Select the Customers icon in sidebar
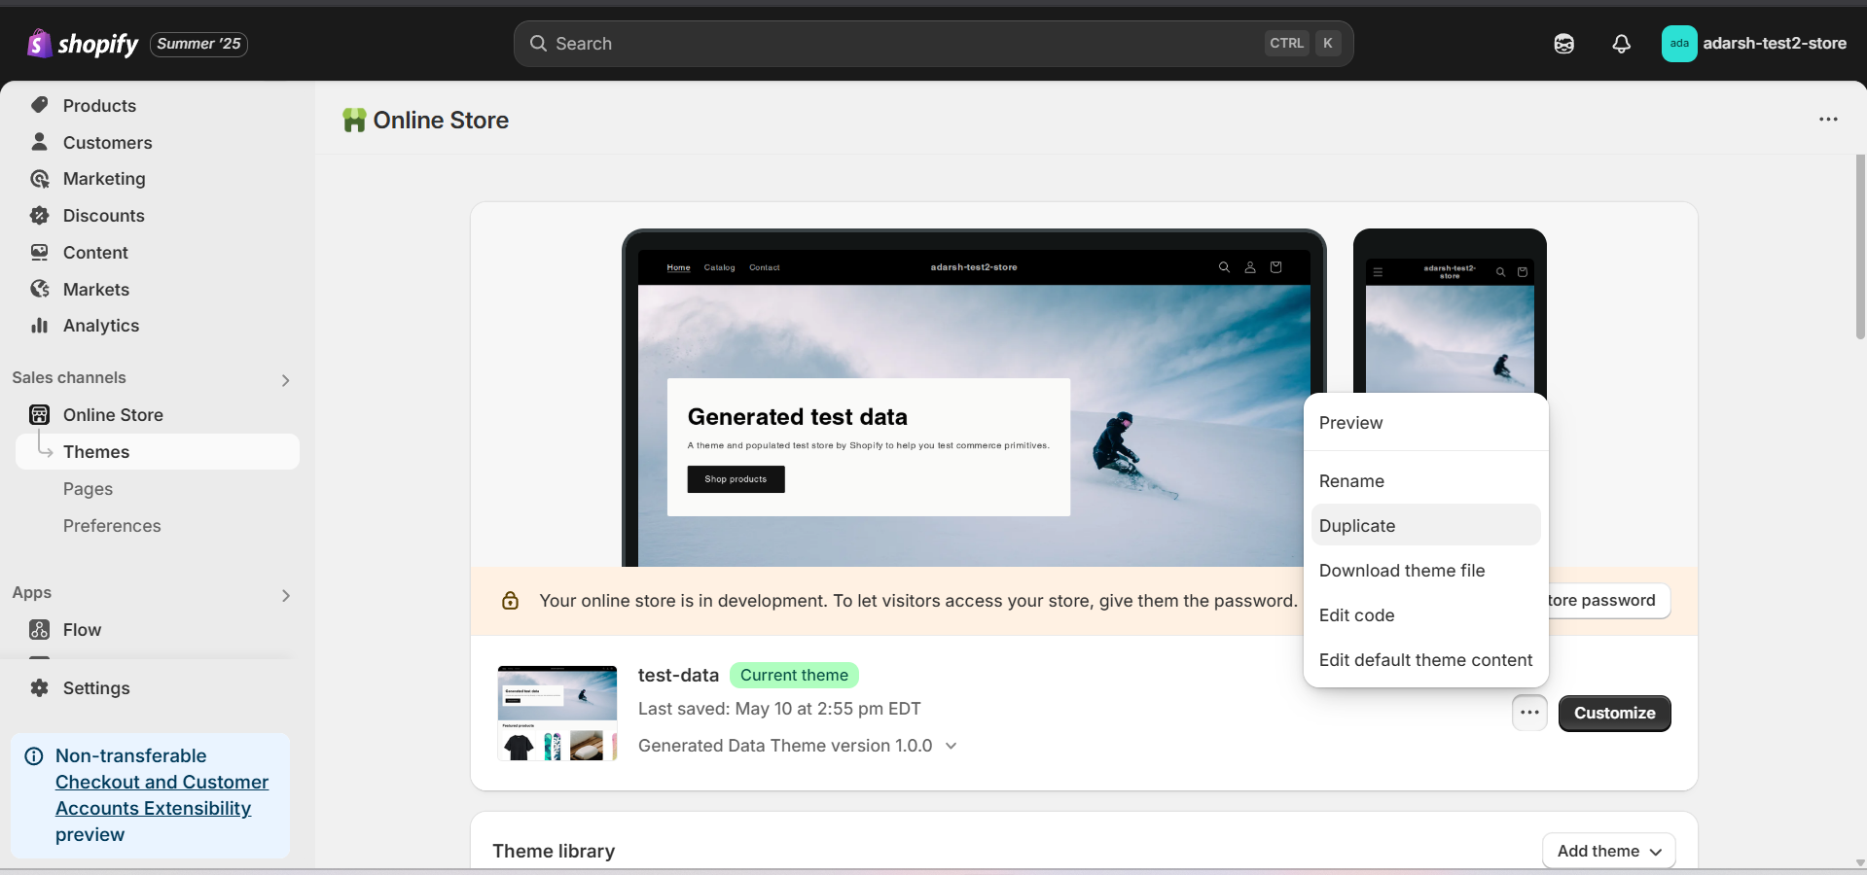 pos(38,142)
